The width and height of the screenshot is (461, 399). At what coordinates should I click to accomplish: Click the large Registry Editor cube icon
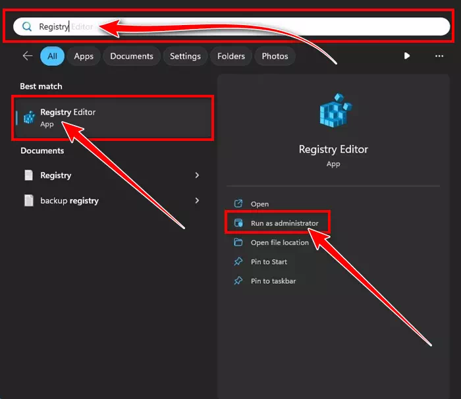335,110
